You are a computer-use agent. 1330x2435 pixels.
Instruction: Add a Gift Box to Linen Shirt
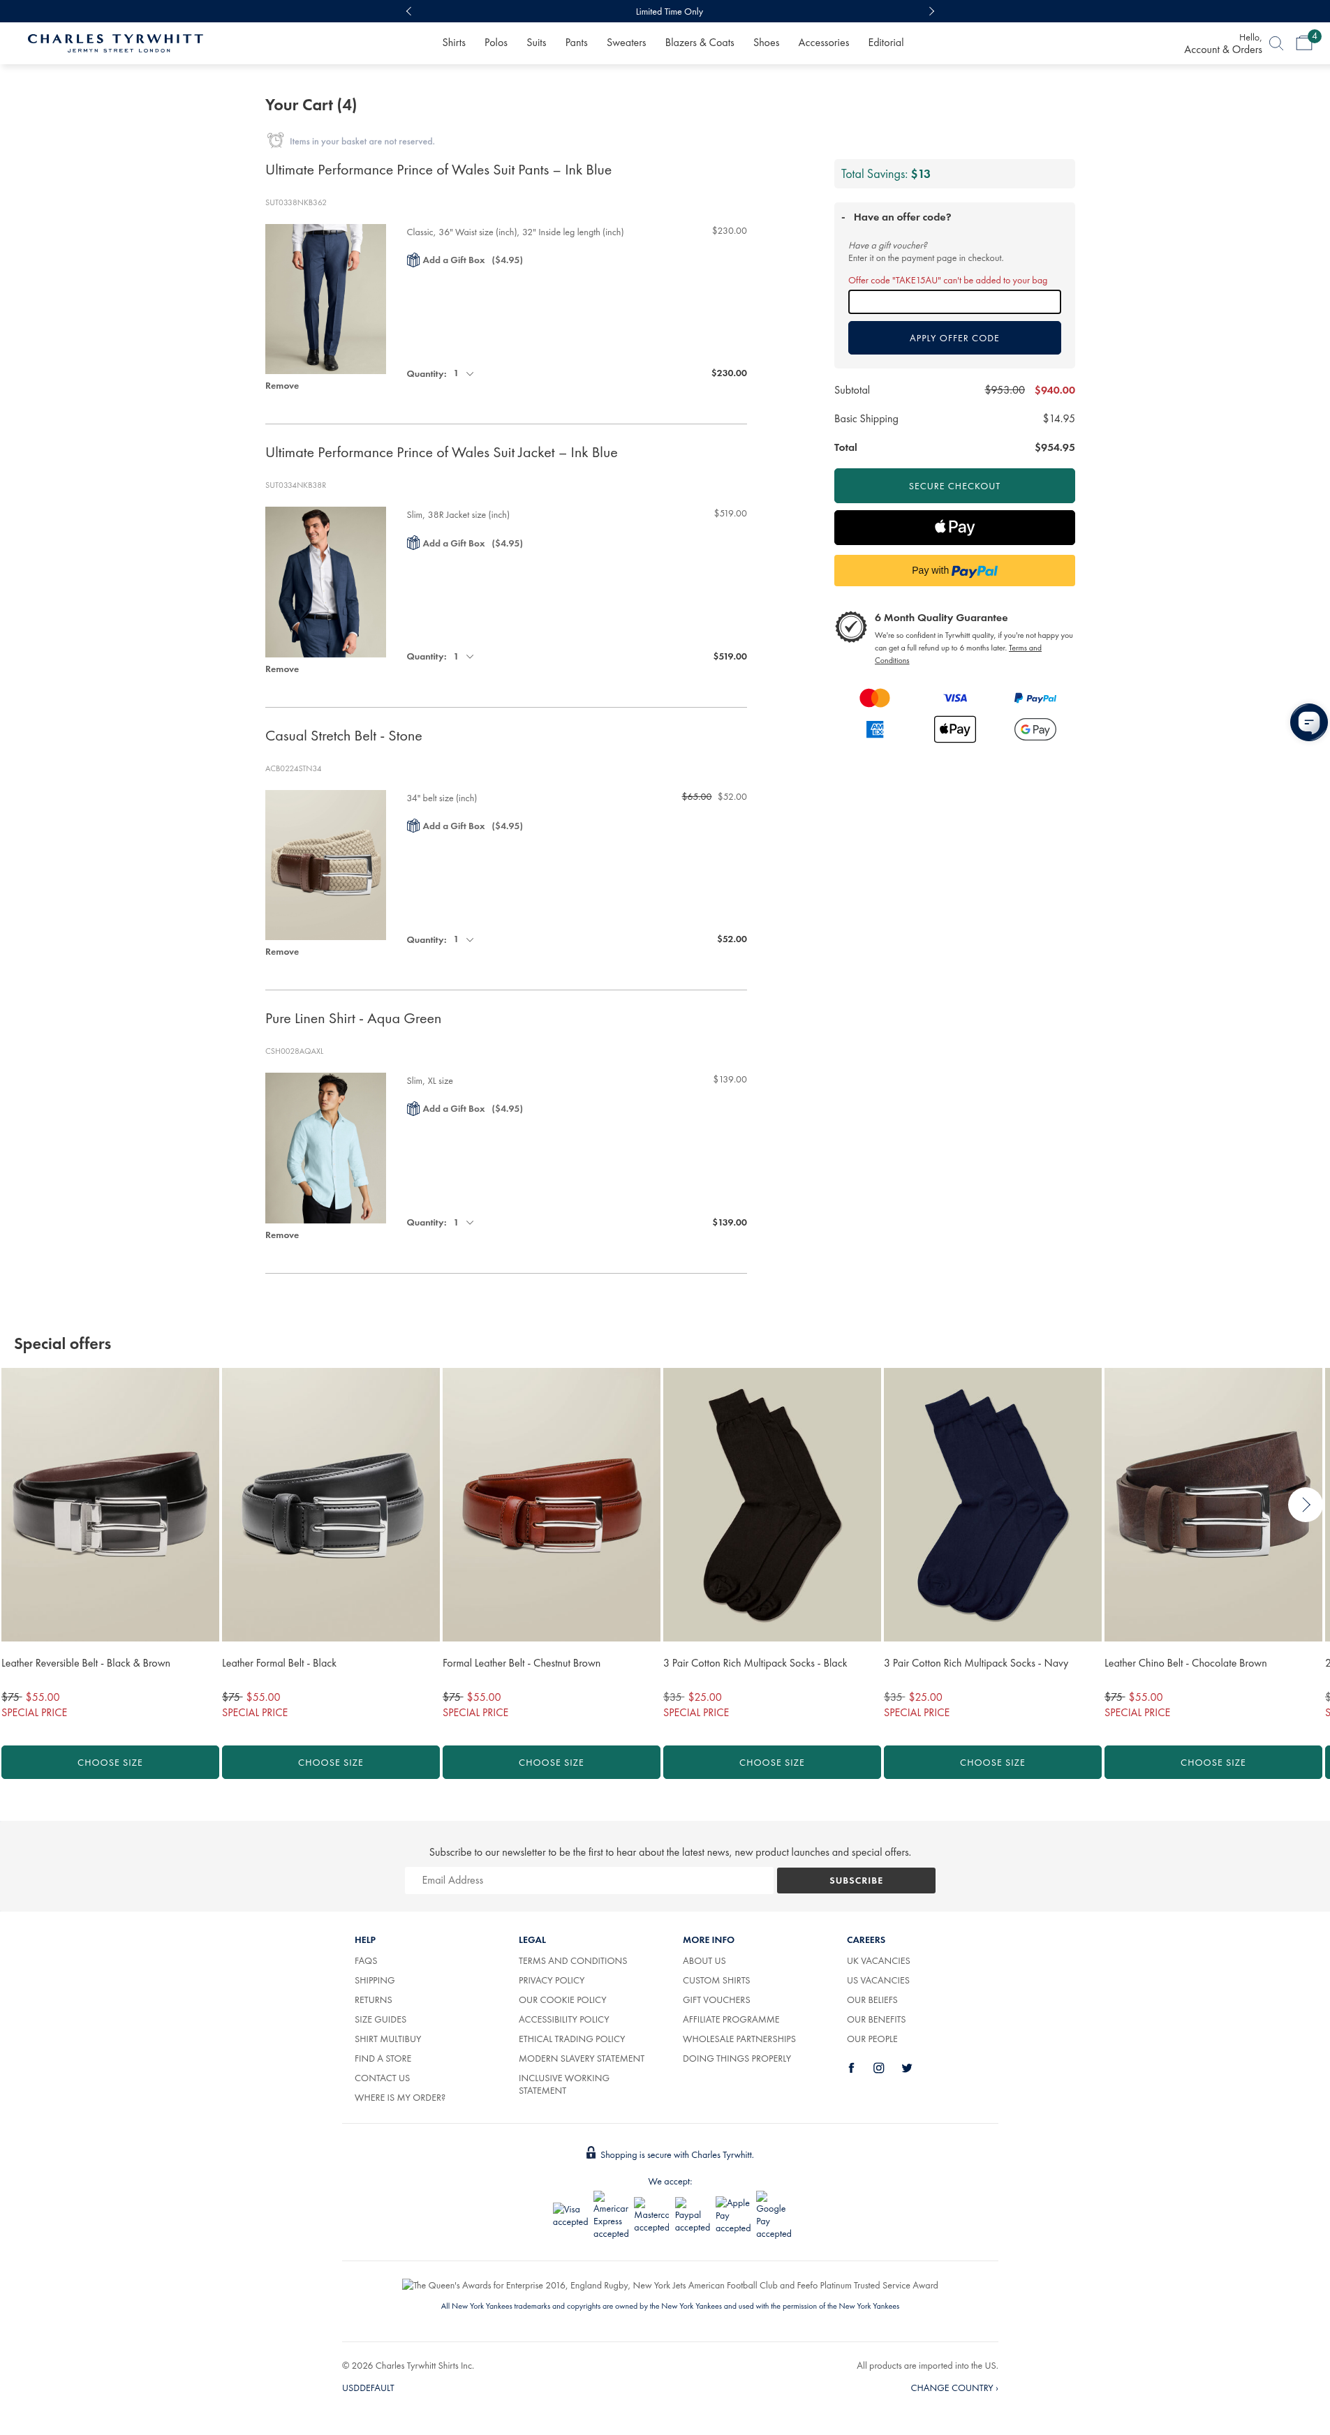click(464, 1109)
